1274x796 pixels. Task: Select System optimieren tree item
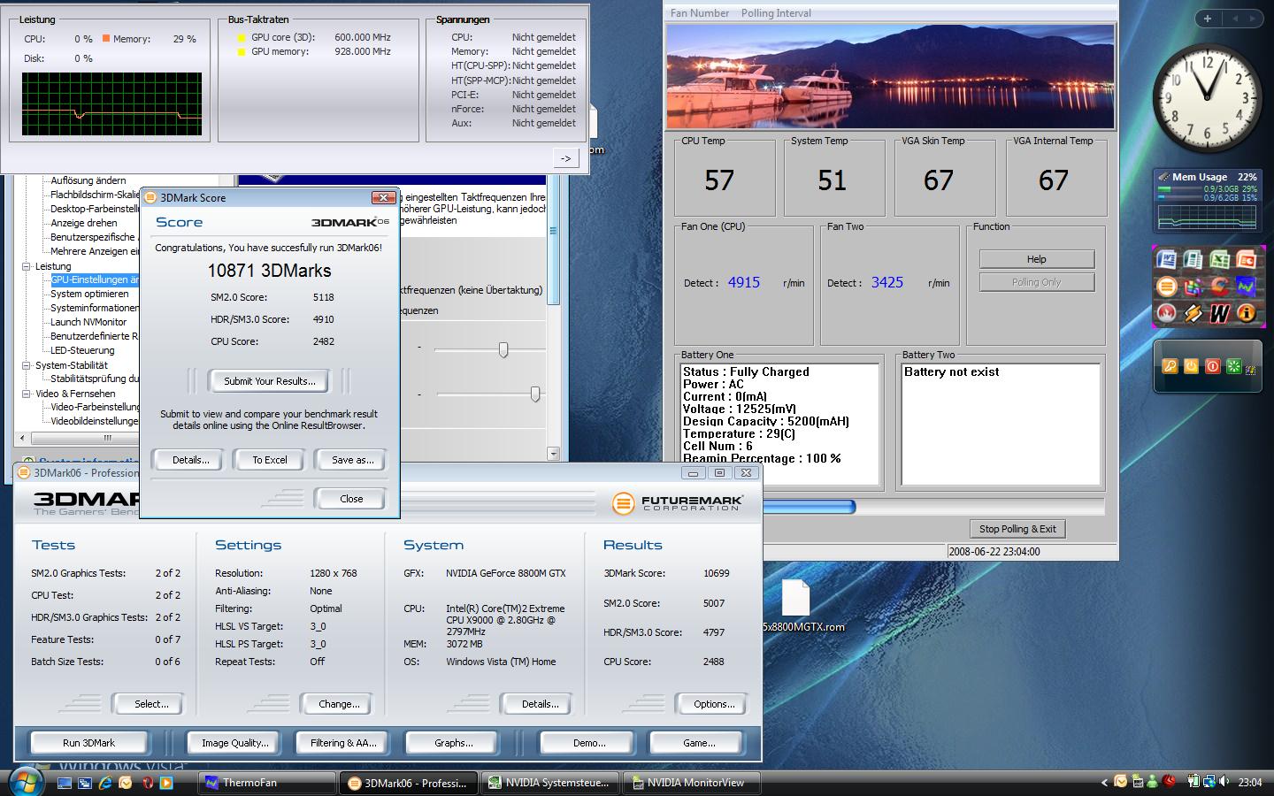(89, 294)
